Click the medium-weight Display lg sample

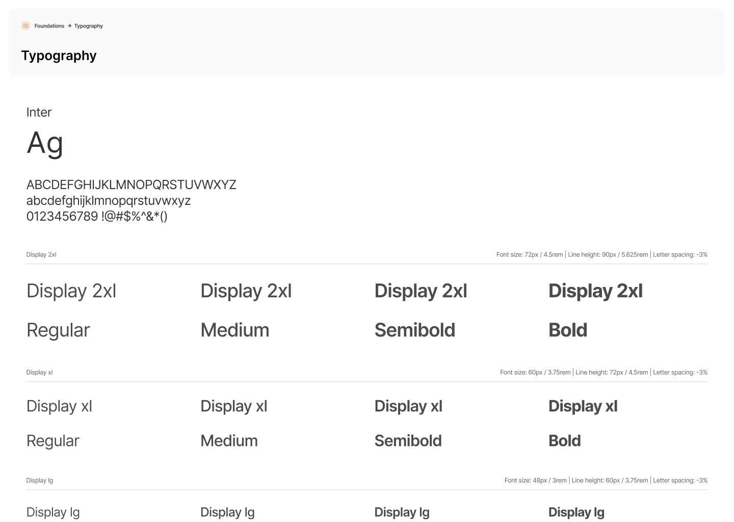[x=227, y=513]
